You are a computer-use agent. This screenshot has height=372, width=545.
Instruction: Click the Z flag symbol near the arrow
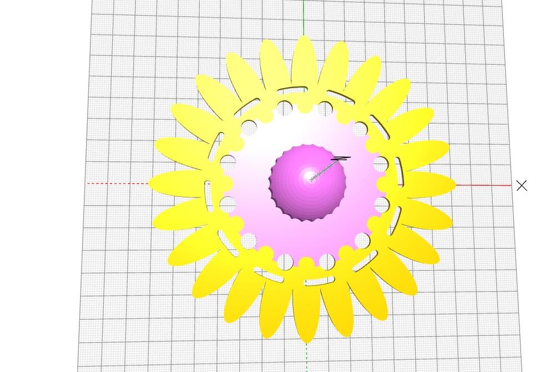340,159
